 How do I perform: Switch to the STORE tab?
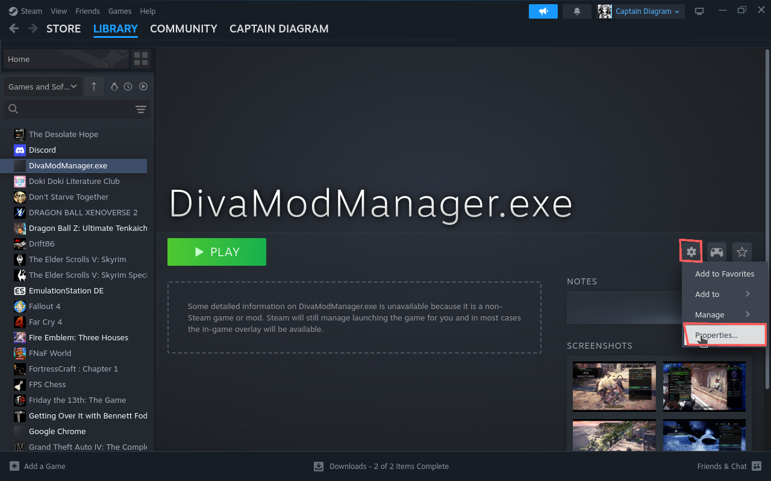pyautogui.click(x=63, y=29)
